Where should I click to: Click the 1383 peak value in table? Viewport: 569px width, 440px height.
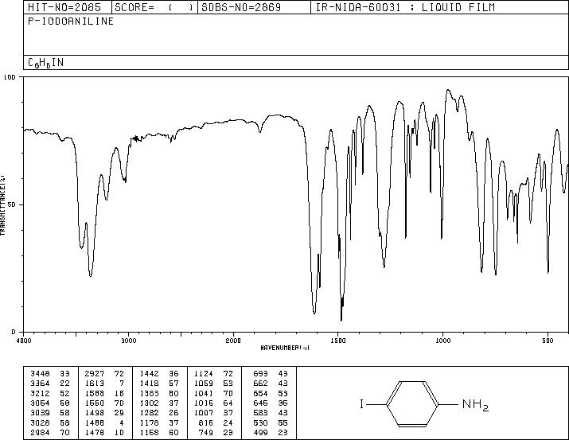149,393
